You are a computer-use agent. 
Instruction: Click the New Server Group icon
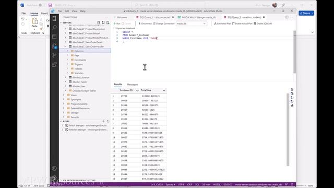click(x=103, y=22)
